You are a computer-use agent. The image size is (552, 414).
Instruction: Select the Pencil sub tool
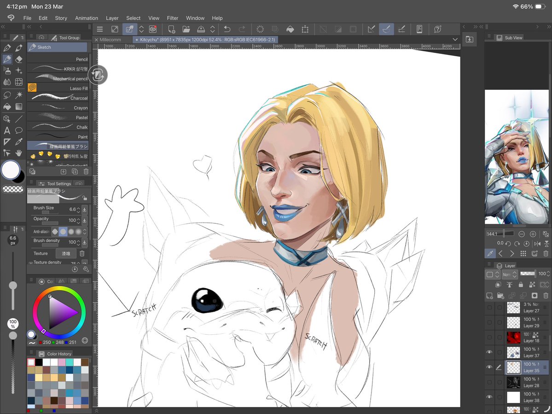58,59
